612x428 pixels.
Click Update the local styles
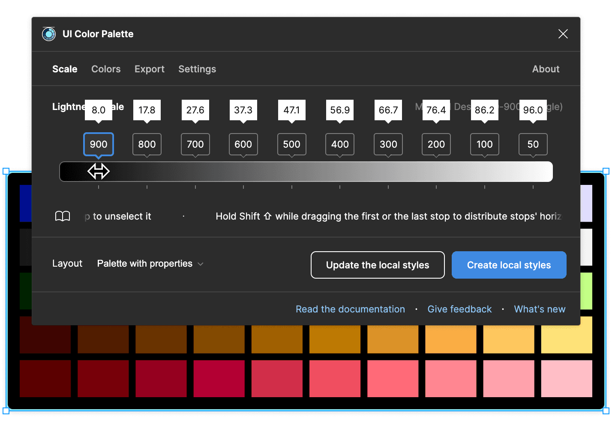378,265
